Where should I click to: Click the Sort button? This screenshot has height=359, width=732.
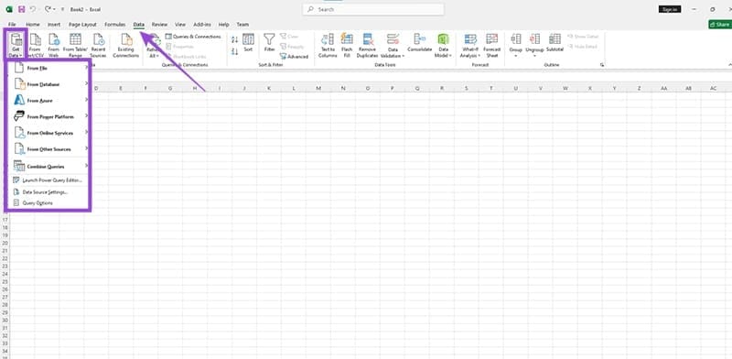pos(248,42)
